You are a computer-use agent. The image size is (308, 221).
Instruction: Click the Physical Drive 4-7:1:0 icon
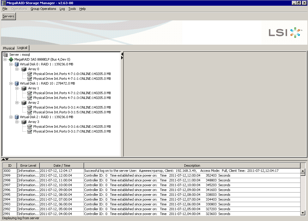30,74
